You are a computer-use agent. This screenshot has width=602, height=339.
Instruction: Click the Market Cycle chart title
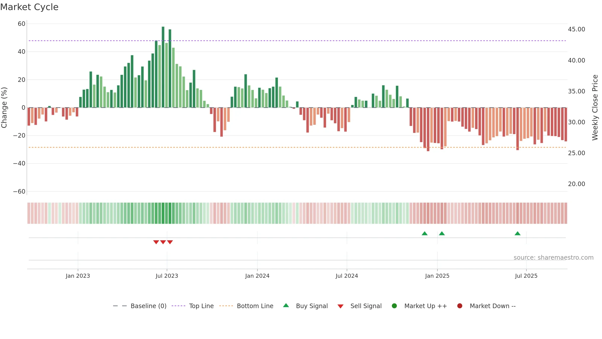[29, 7]
